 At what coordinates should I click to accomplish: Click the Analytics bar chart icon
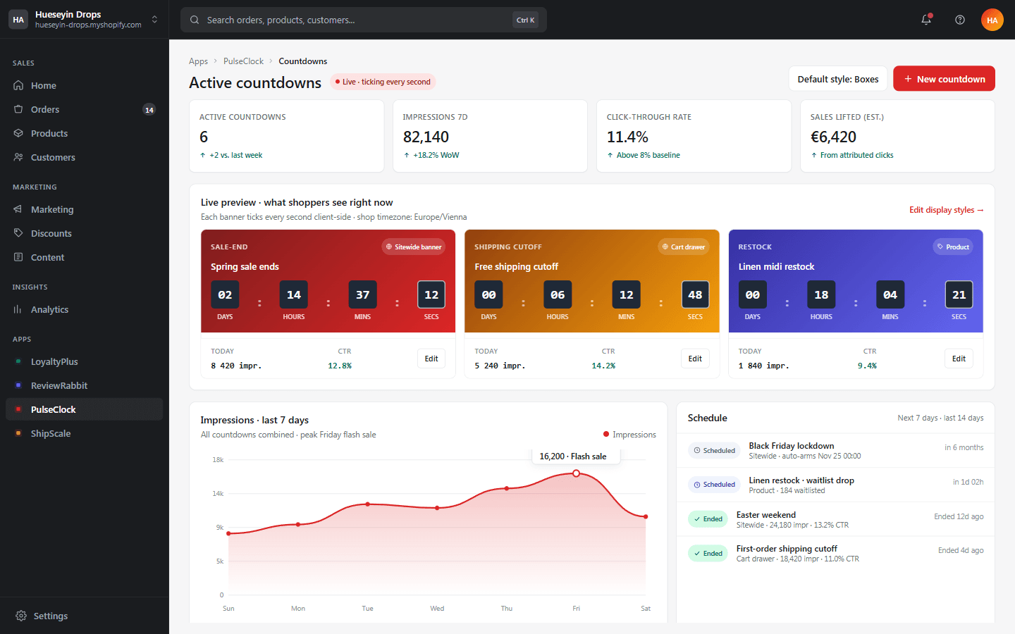[x=18, y=309]
